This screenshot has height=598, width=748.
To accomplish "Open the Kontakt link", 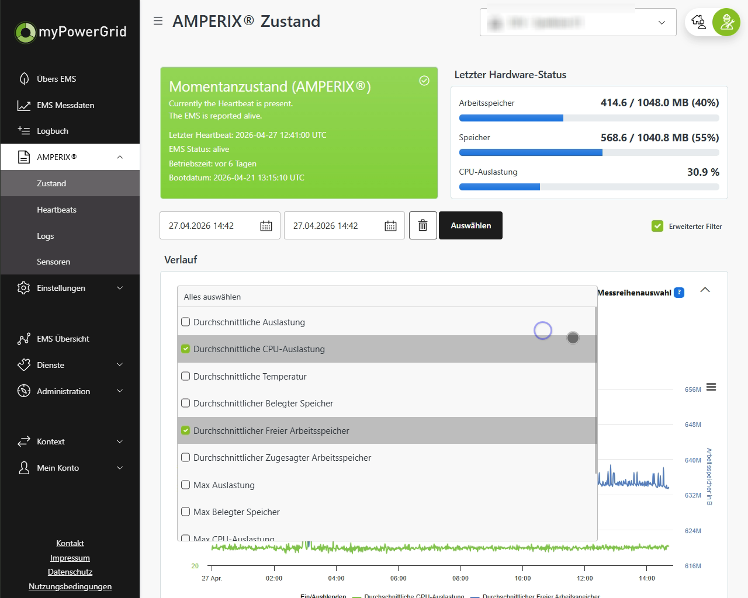I will coord(70,543).
